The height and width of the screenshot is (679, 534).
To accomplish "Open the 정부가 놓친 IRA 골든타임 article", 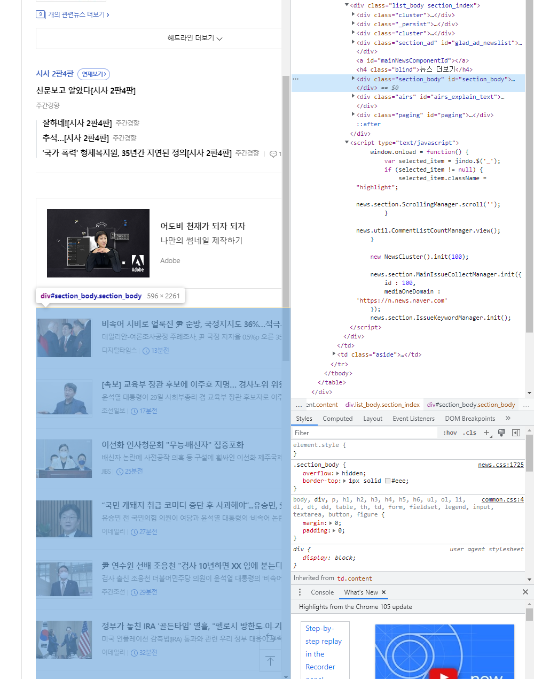I will pyautogui.click(x=192, y=626).
